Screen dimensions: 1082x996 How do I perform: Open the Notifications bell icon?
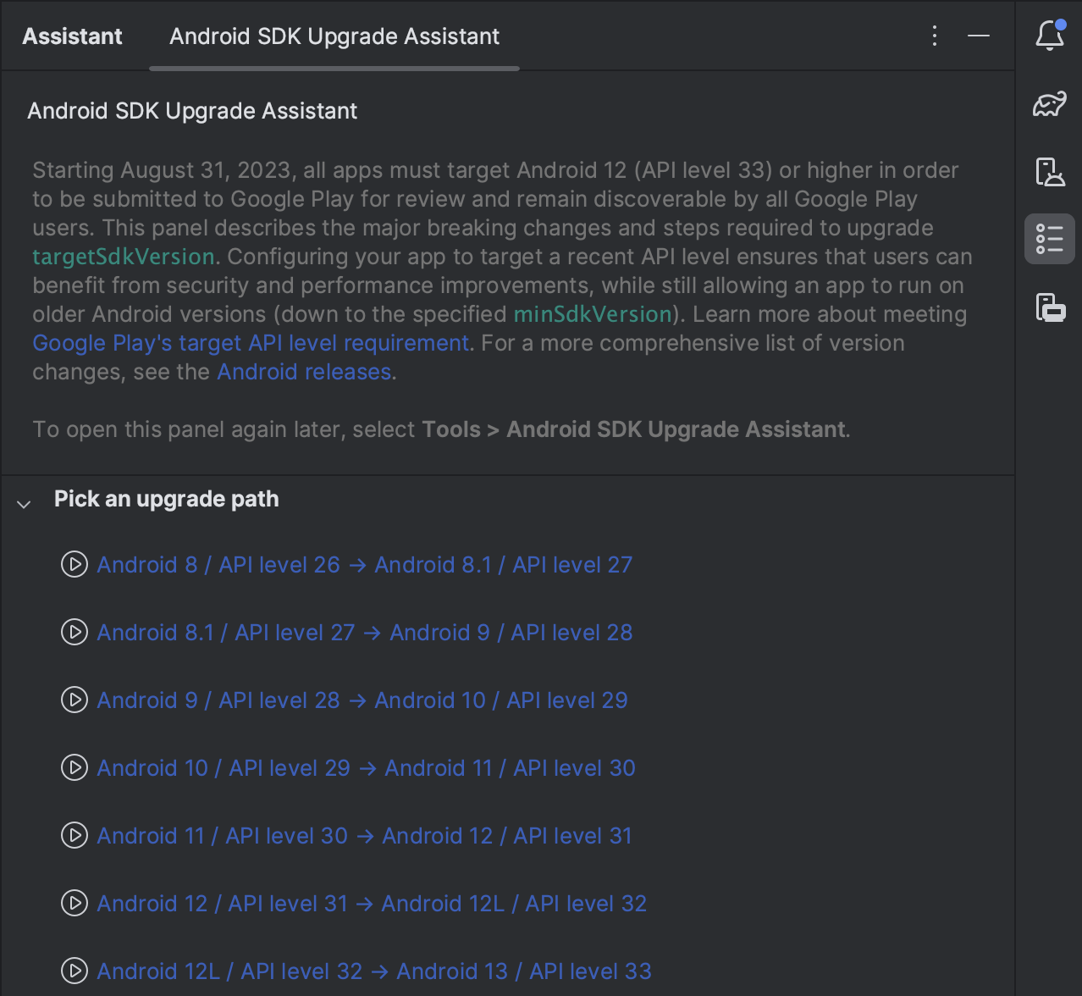[1049, 36]
